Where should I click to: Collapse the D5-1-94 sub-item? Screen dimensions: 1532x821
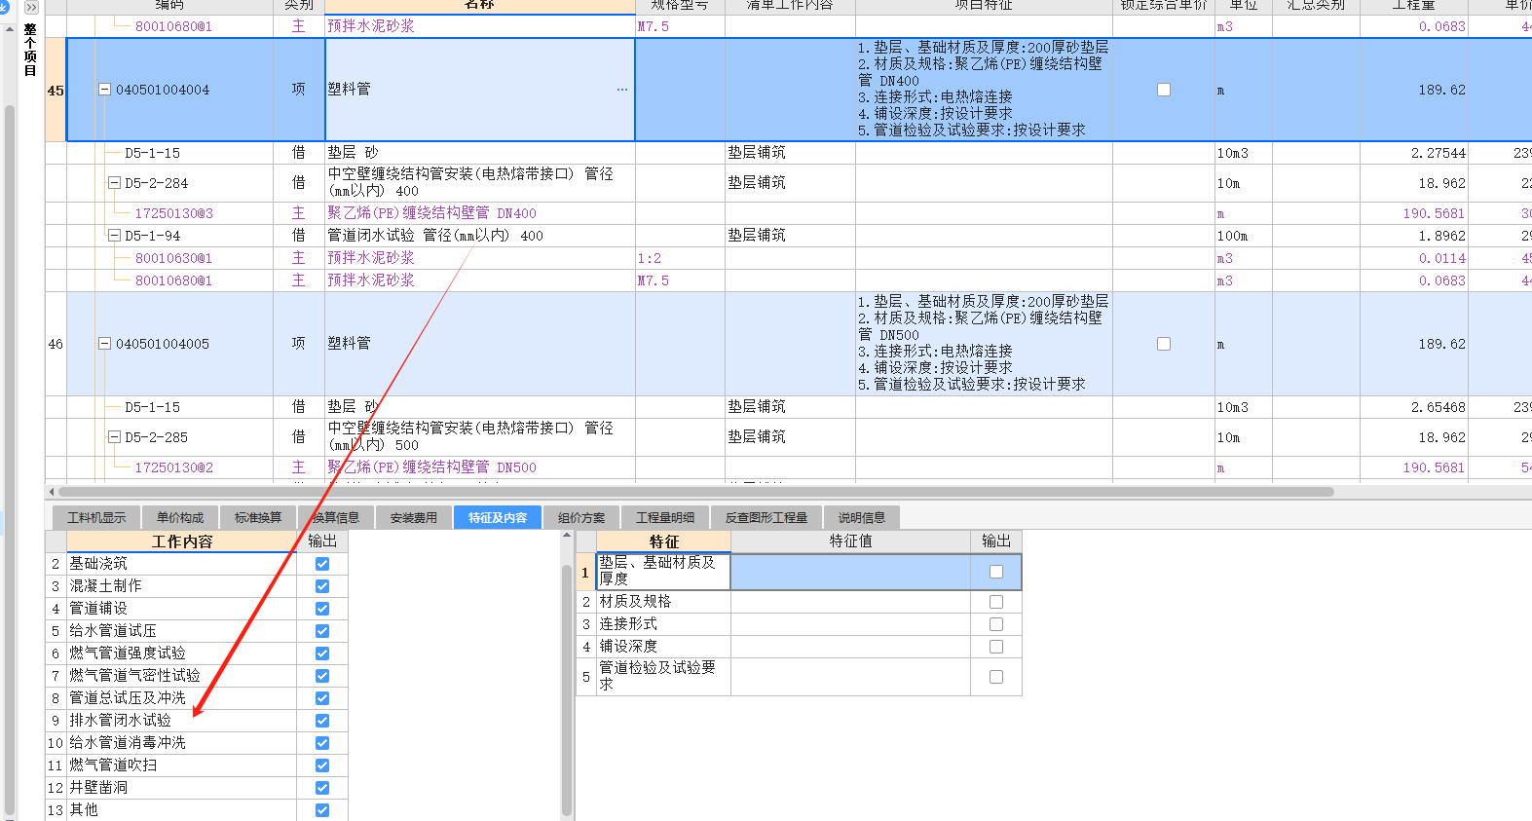pos(114,236)
